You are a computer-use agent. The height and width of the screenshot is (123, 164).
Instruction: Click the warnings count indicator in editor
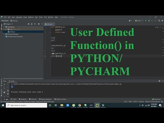(157, 27)
